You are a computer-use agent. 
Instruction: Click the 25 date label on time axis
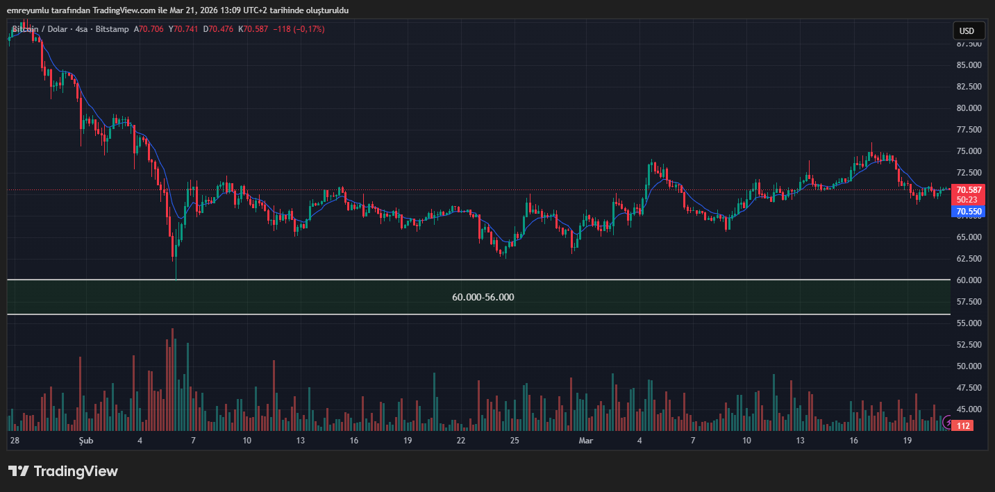(515, 441)
